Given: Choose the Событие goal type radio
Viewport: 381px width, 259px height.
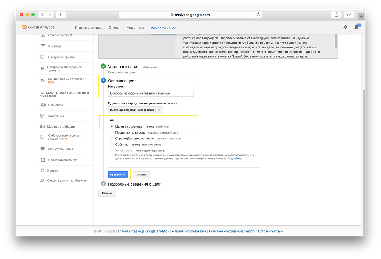Looking at the screenshot, I should point(112,145).
